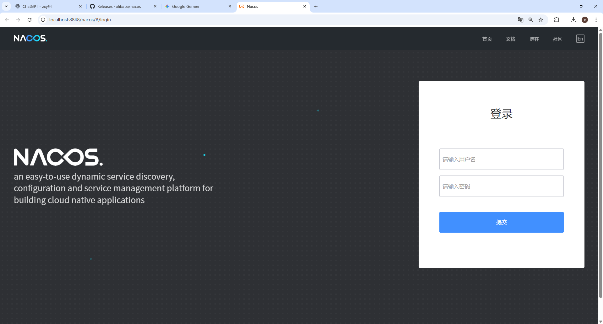The image size is (603, 324).
Task: Bookmark this page with the star icon
Action: pyautogui.click(x=541, y=20)
